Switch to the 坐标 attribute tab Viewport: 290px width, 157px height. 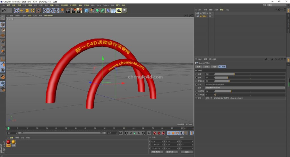click(x=206, y=67)
